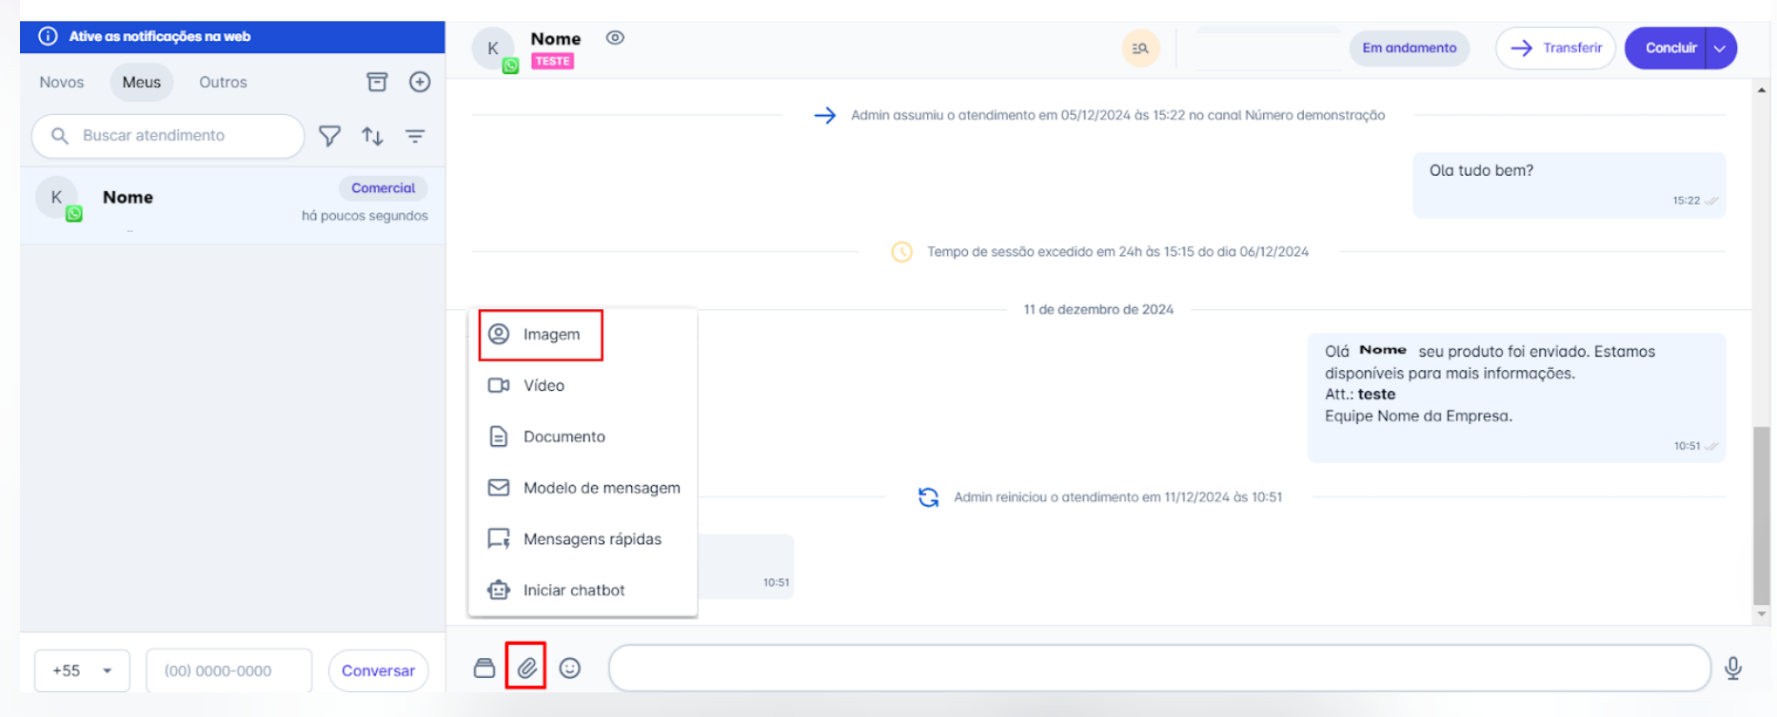Choose Modelo de mensagem in attachment menu

click(x=601, y=488)
